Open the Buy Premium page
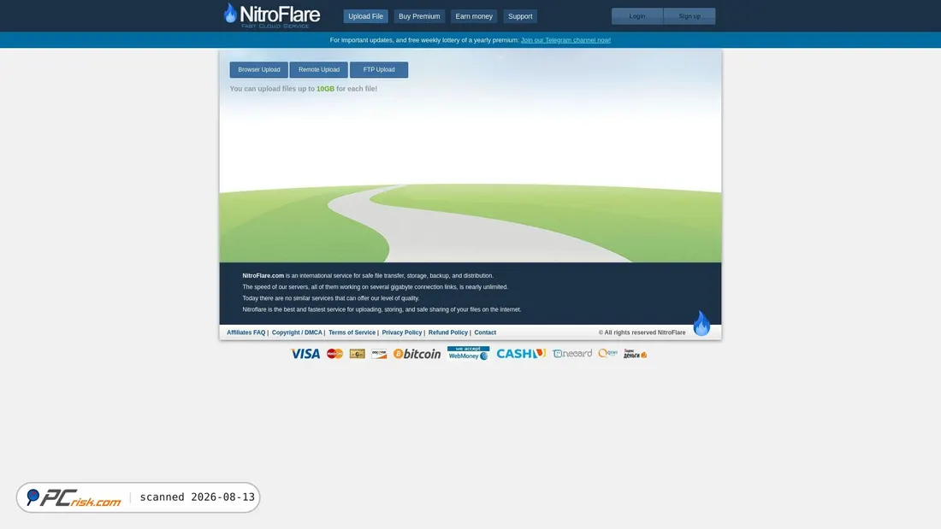This screenshot has height=529, width=941. pos(419,16)
